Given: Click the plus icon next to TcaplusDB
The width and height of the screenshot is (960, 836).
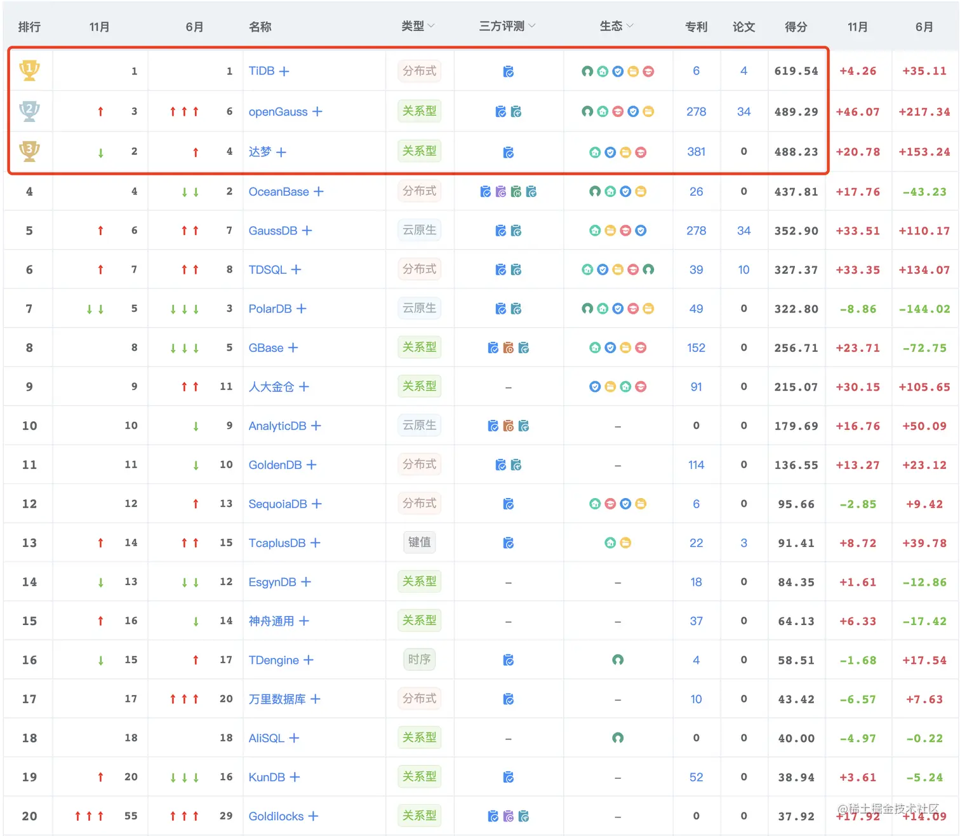Looking at the screenshot, I should click(x=316, y=543).
